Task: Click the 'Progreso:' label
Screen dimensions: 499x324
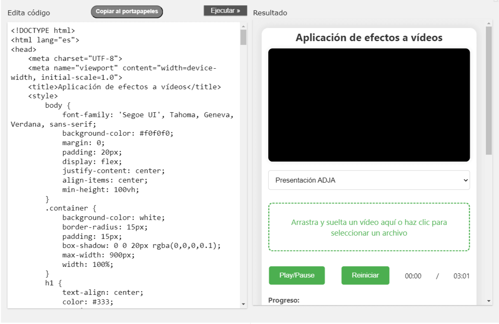Action: (x=284, y=300)
